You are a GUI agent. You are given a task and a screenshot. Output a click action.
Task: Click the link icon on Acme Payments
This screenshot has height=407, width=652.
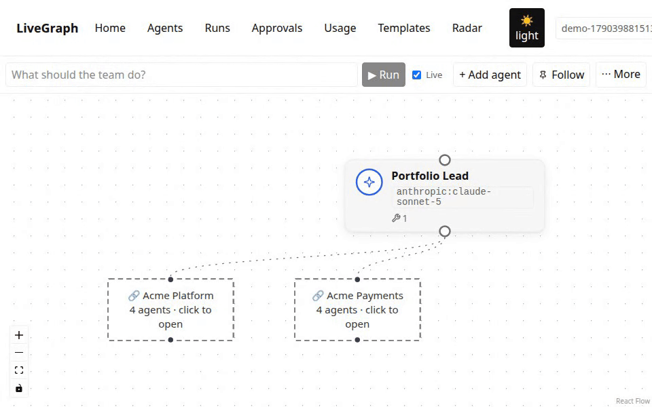click(x=318, y=296)
